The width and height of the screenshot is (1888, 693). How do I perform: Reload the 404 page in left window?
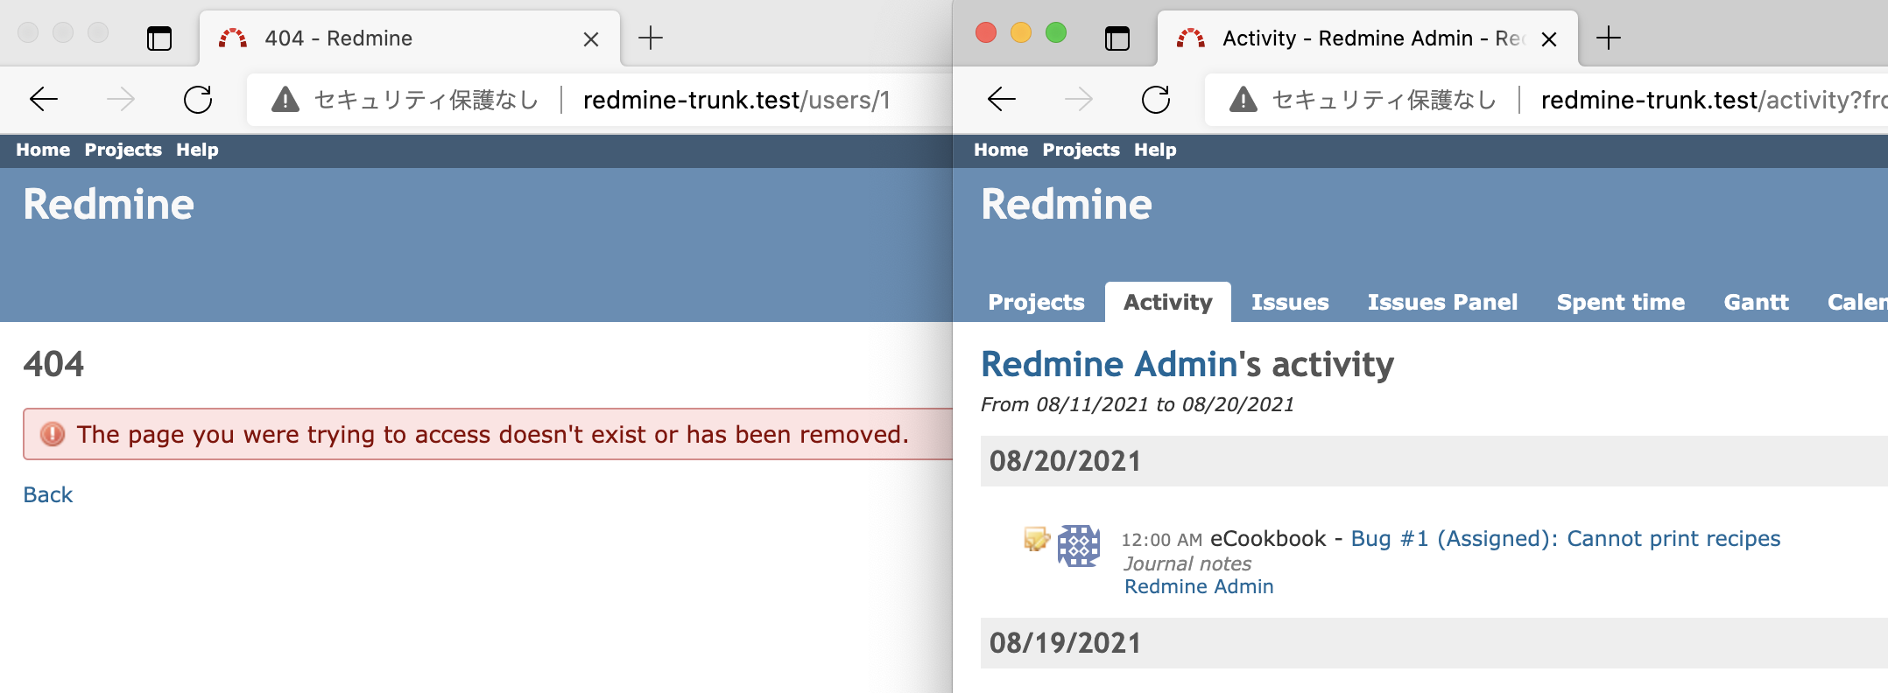pos(198,100)
